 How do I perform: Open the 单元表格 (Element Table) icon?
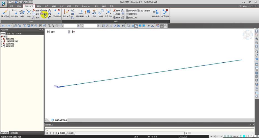coord(165,13)
